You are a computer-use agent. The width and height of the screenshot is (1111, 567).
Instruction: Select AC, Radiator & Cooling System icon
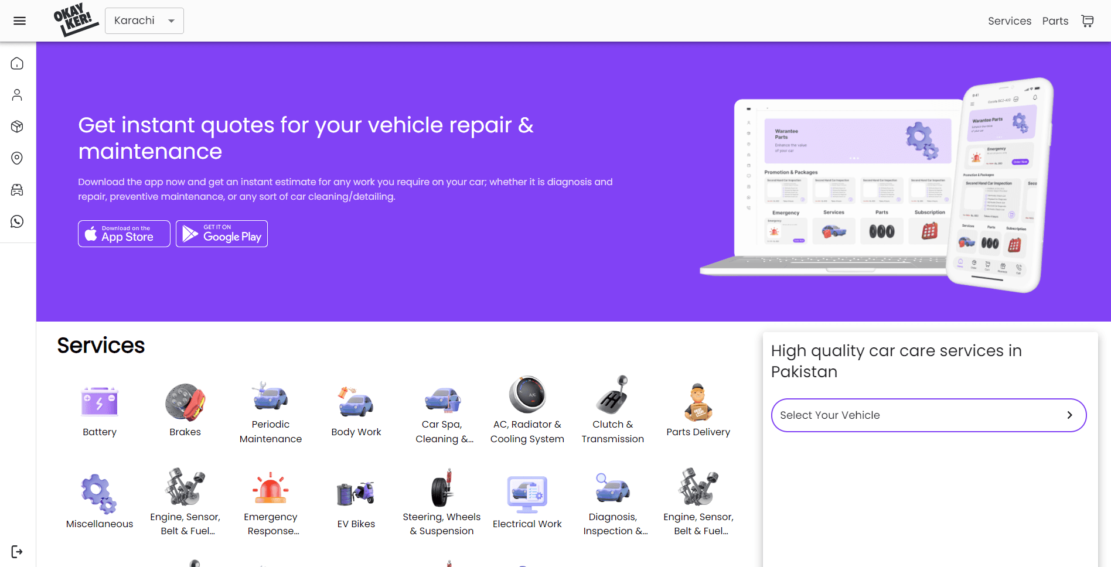point(527,394)
